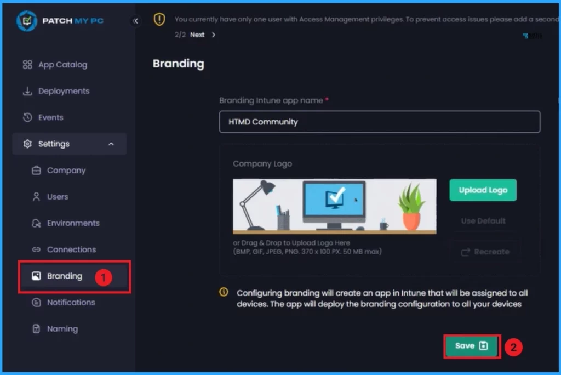Select Environments settings item
561x375 pixels.
(x=73, y=223)
